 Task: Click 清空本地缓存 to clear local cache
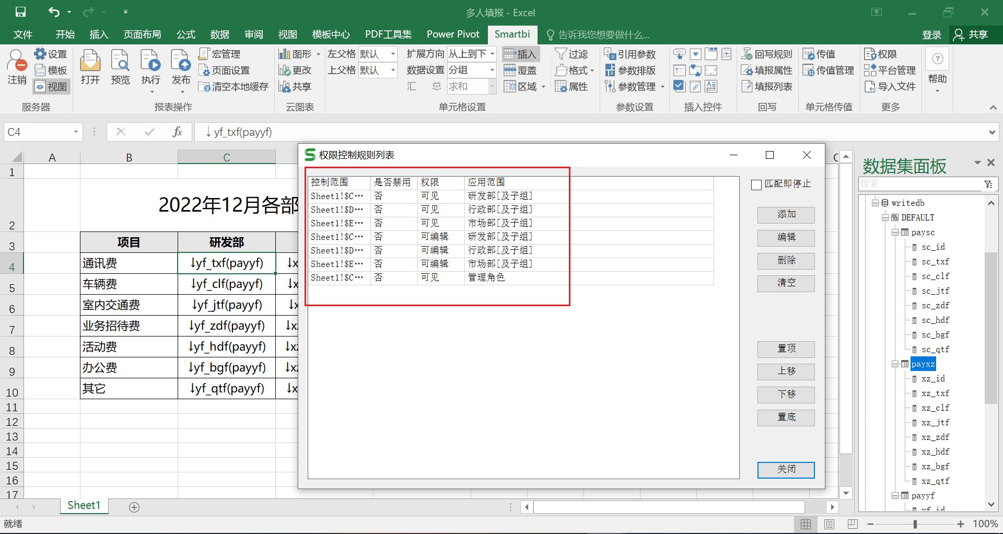234,86
